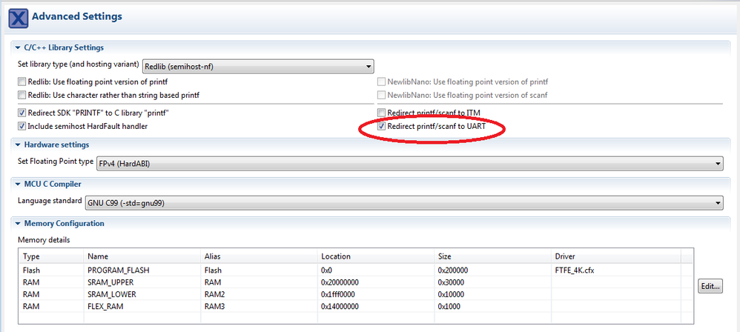
Task: Click NewlibNano floating point printf checkbox
Action: 381,82
